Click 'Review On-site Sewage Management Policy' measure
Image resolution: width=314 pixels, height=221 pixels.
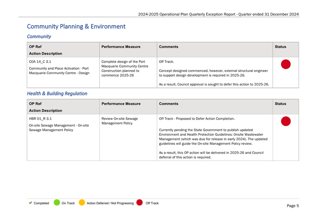pyautogui.click(x=120, y=121)
